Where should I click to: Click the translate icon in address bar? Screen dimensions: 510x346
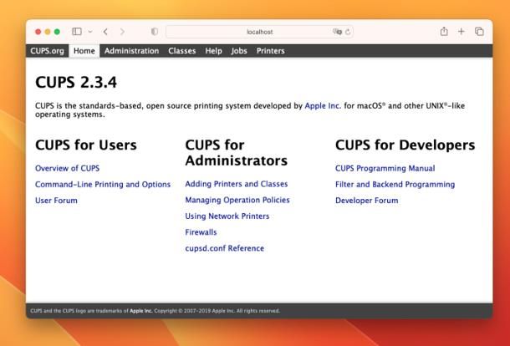click(337, 32)
